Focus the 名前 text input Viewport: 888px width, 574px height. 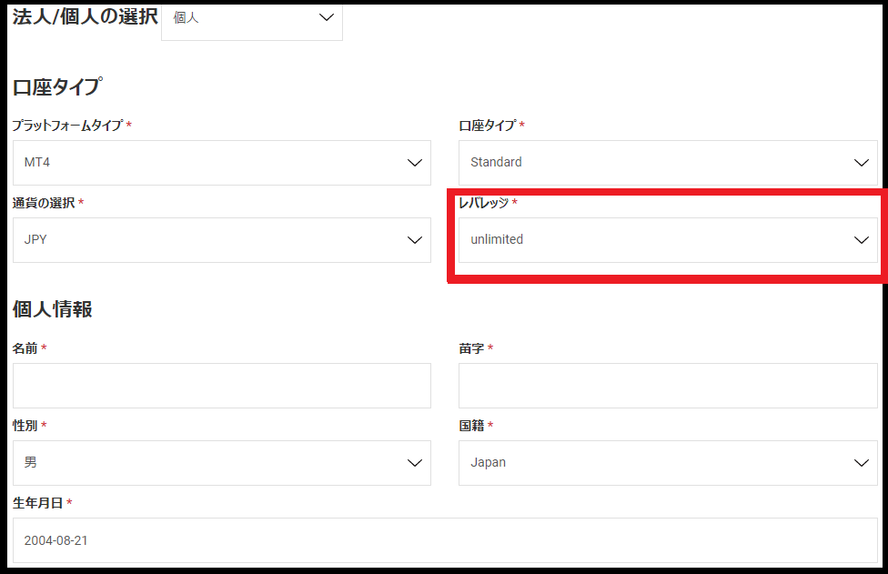click(x=221, y=386)
